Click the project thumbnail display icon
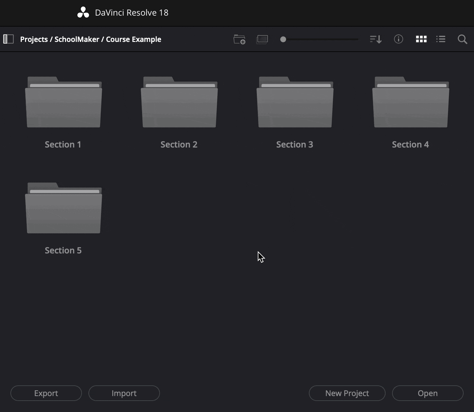The width and height of the screenshot is (474, 412). click(262, 39)
